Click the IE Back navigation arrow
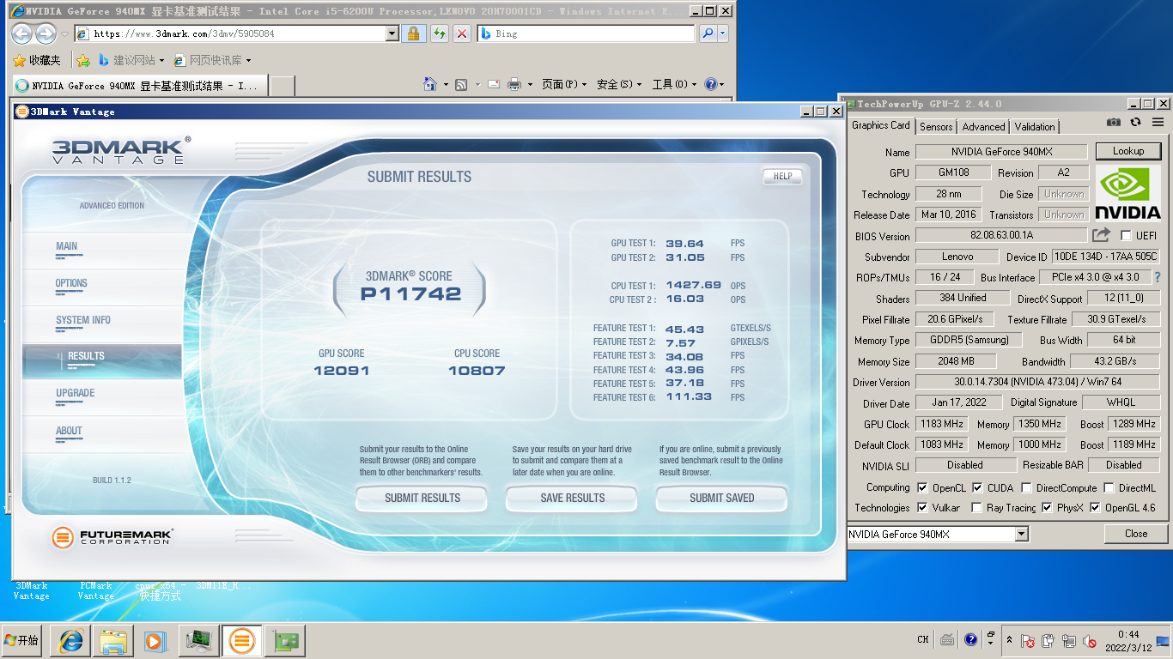This screenshot has height=659, width=1173. tap(21, 34)
